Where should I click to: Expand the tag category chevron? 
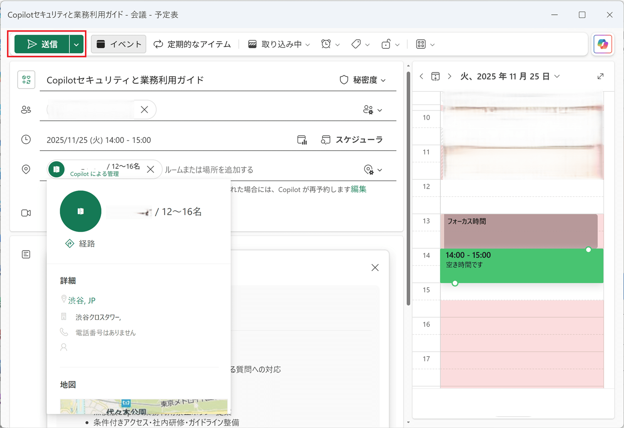367,44
